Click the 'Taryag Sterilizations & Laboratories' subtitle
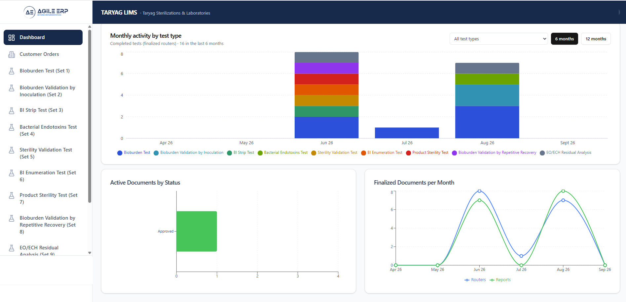Image resolution: width=626 pixels, height=302 pixels. 176,13
